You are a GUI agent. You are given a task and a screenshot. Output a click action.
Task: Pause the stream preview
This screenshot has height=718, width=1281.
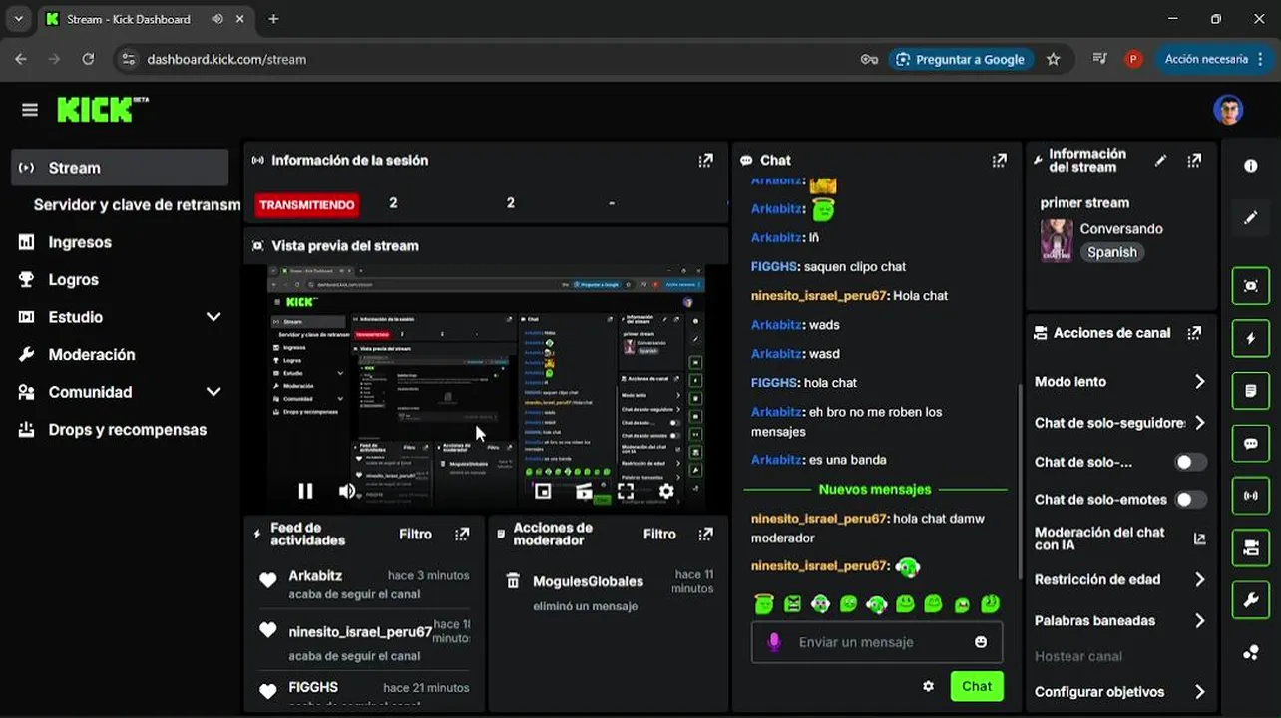[305, 491]
